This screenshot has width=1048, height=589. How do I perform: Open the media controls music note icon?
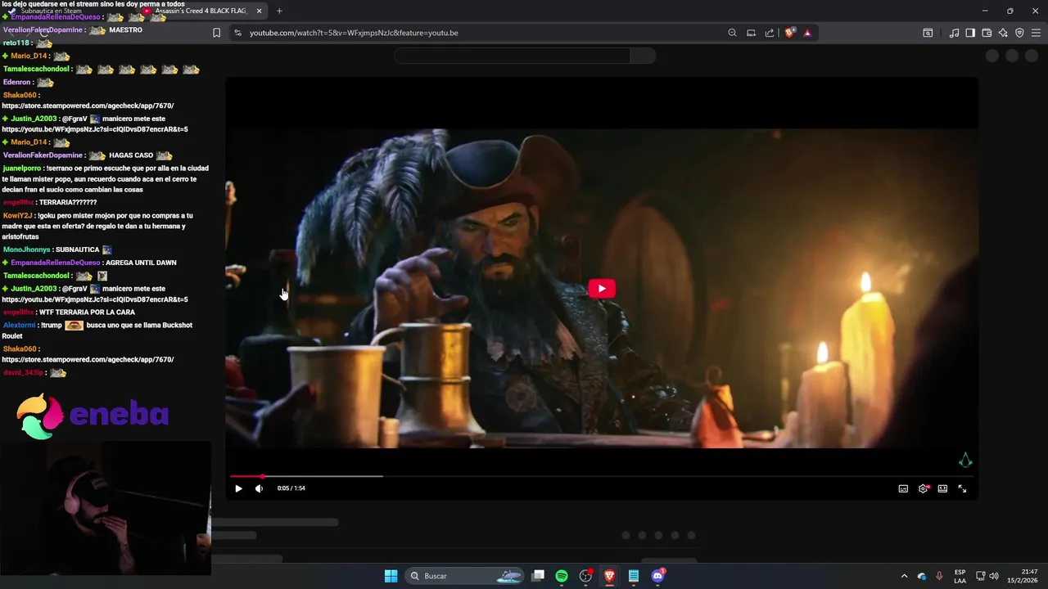pos(954,33)
